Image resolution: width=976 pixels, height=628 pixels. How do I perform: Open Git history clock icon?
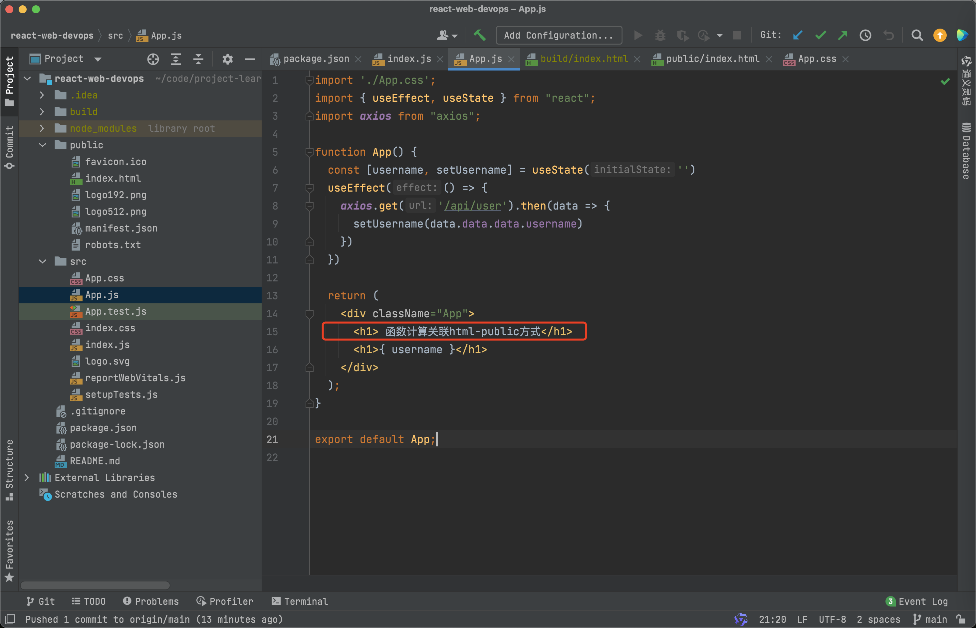(865, 36)
